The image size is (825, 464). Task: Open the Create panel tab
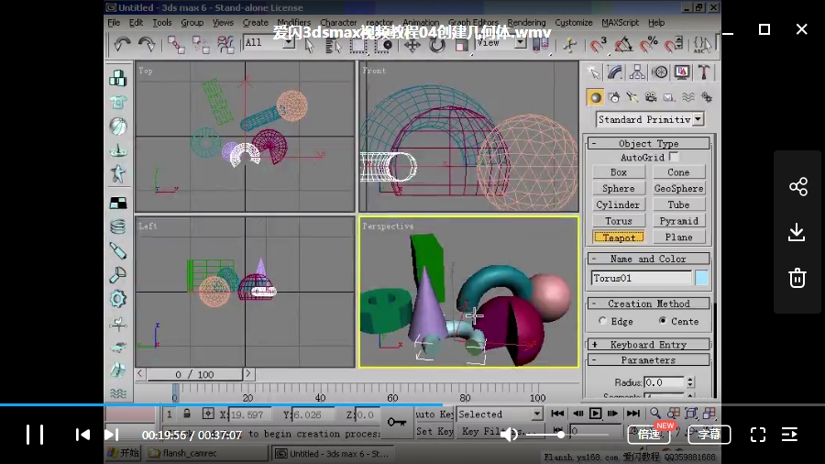[593, 72]
